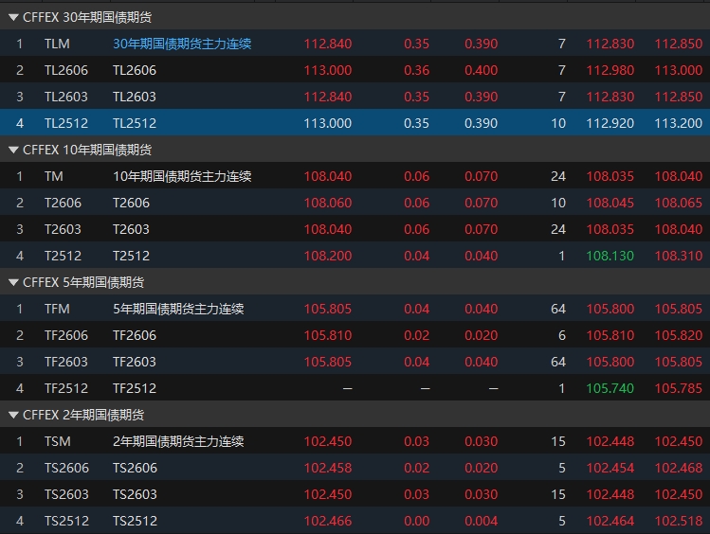Viewport: 710px width, 534px height.
Task: Collapse the CFFEX 2年期国债期货 group
Action: (13, 415)
